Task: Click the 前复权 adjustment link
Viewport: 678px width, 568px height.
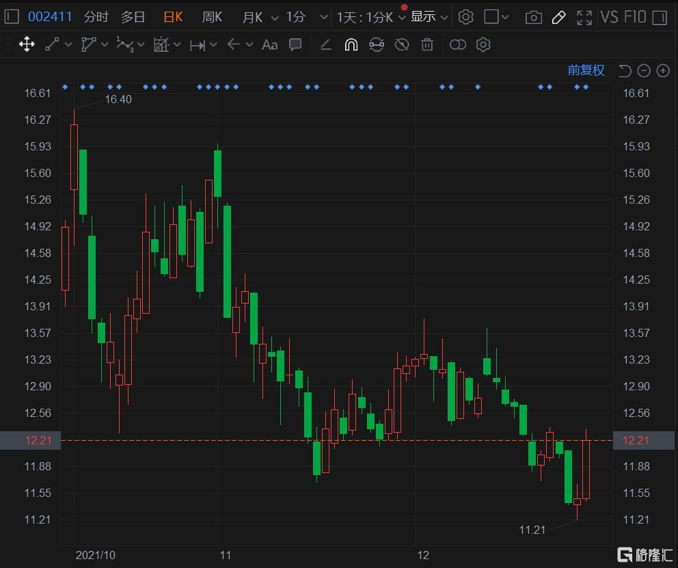Action: click(586, 70)
